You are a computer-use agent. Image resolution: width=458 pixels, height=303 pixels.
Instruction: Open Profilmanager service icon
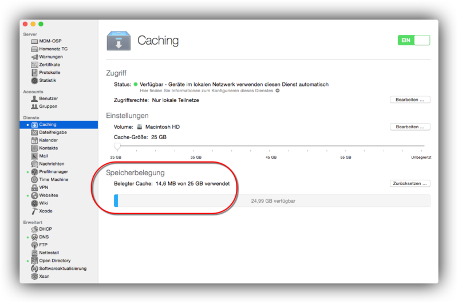[34, 172]
